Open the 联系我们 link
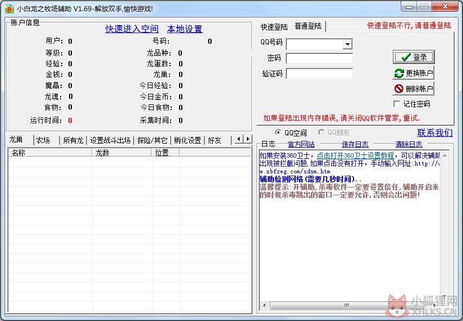This screenshot has width=463, height=321. click(434, 132)
